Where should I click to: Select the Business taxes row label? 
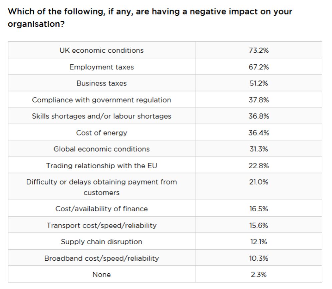click(x=102, y=83)
